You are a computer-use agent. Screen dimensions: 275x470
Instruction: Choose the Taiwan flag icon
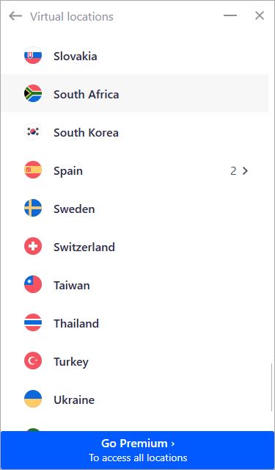[33, 285]
